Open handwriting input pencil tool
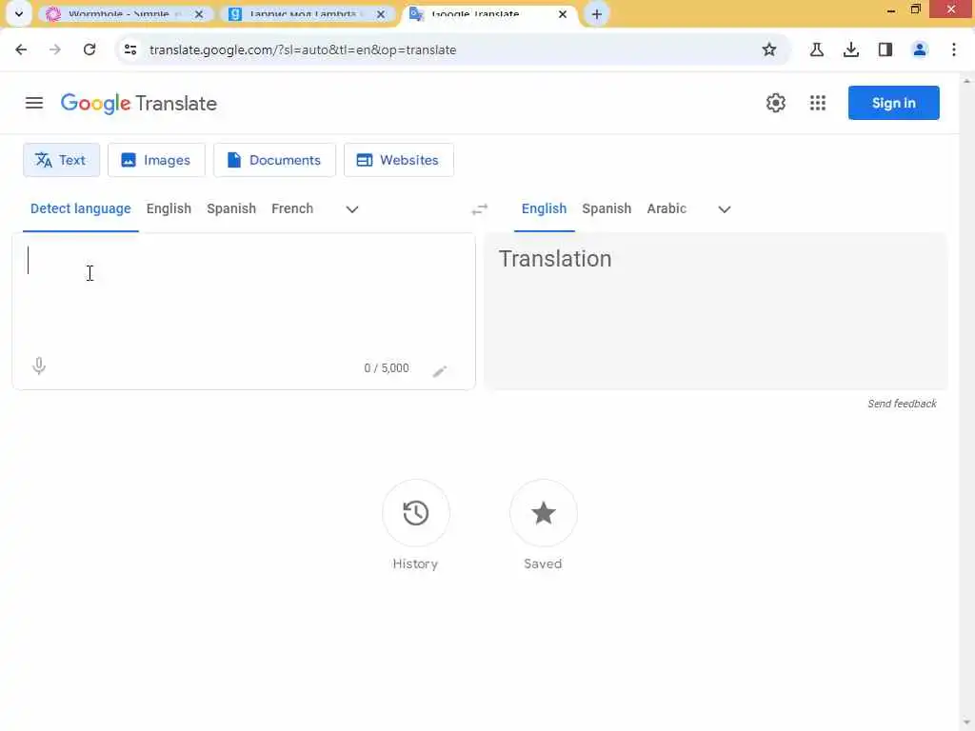This screenshot has width=975, height=731. pyautogui.click(x=440, y=371)
